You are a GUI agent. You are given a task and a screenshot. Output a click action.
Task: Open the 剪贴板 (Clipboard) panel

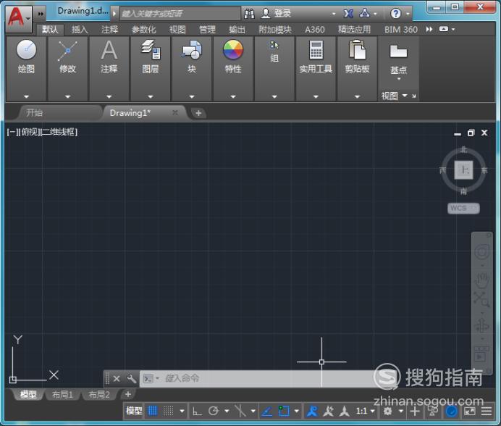point(357,57)
